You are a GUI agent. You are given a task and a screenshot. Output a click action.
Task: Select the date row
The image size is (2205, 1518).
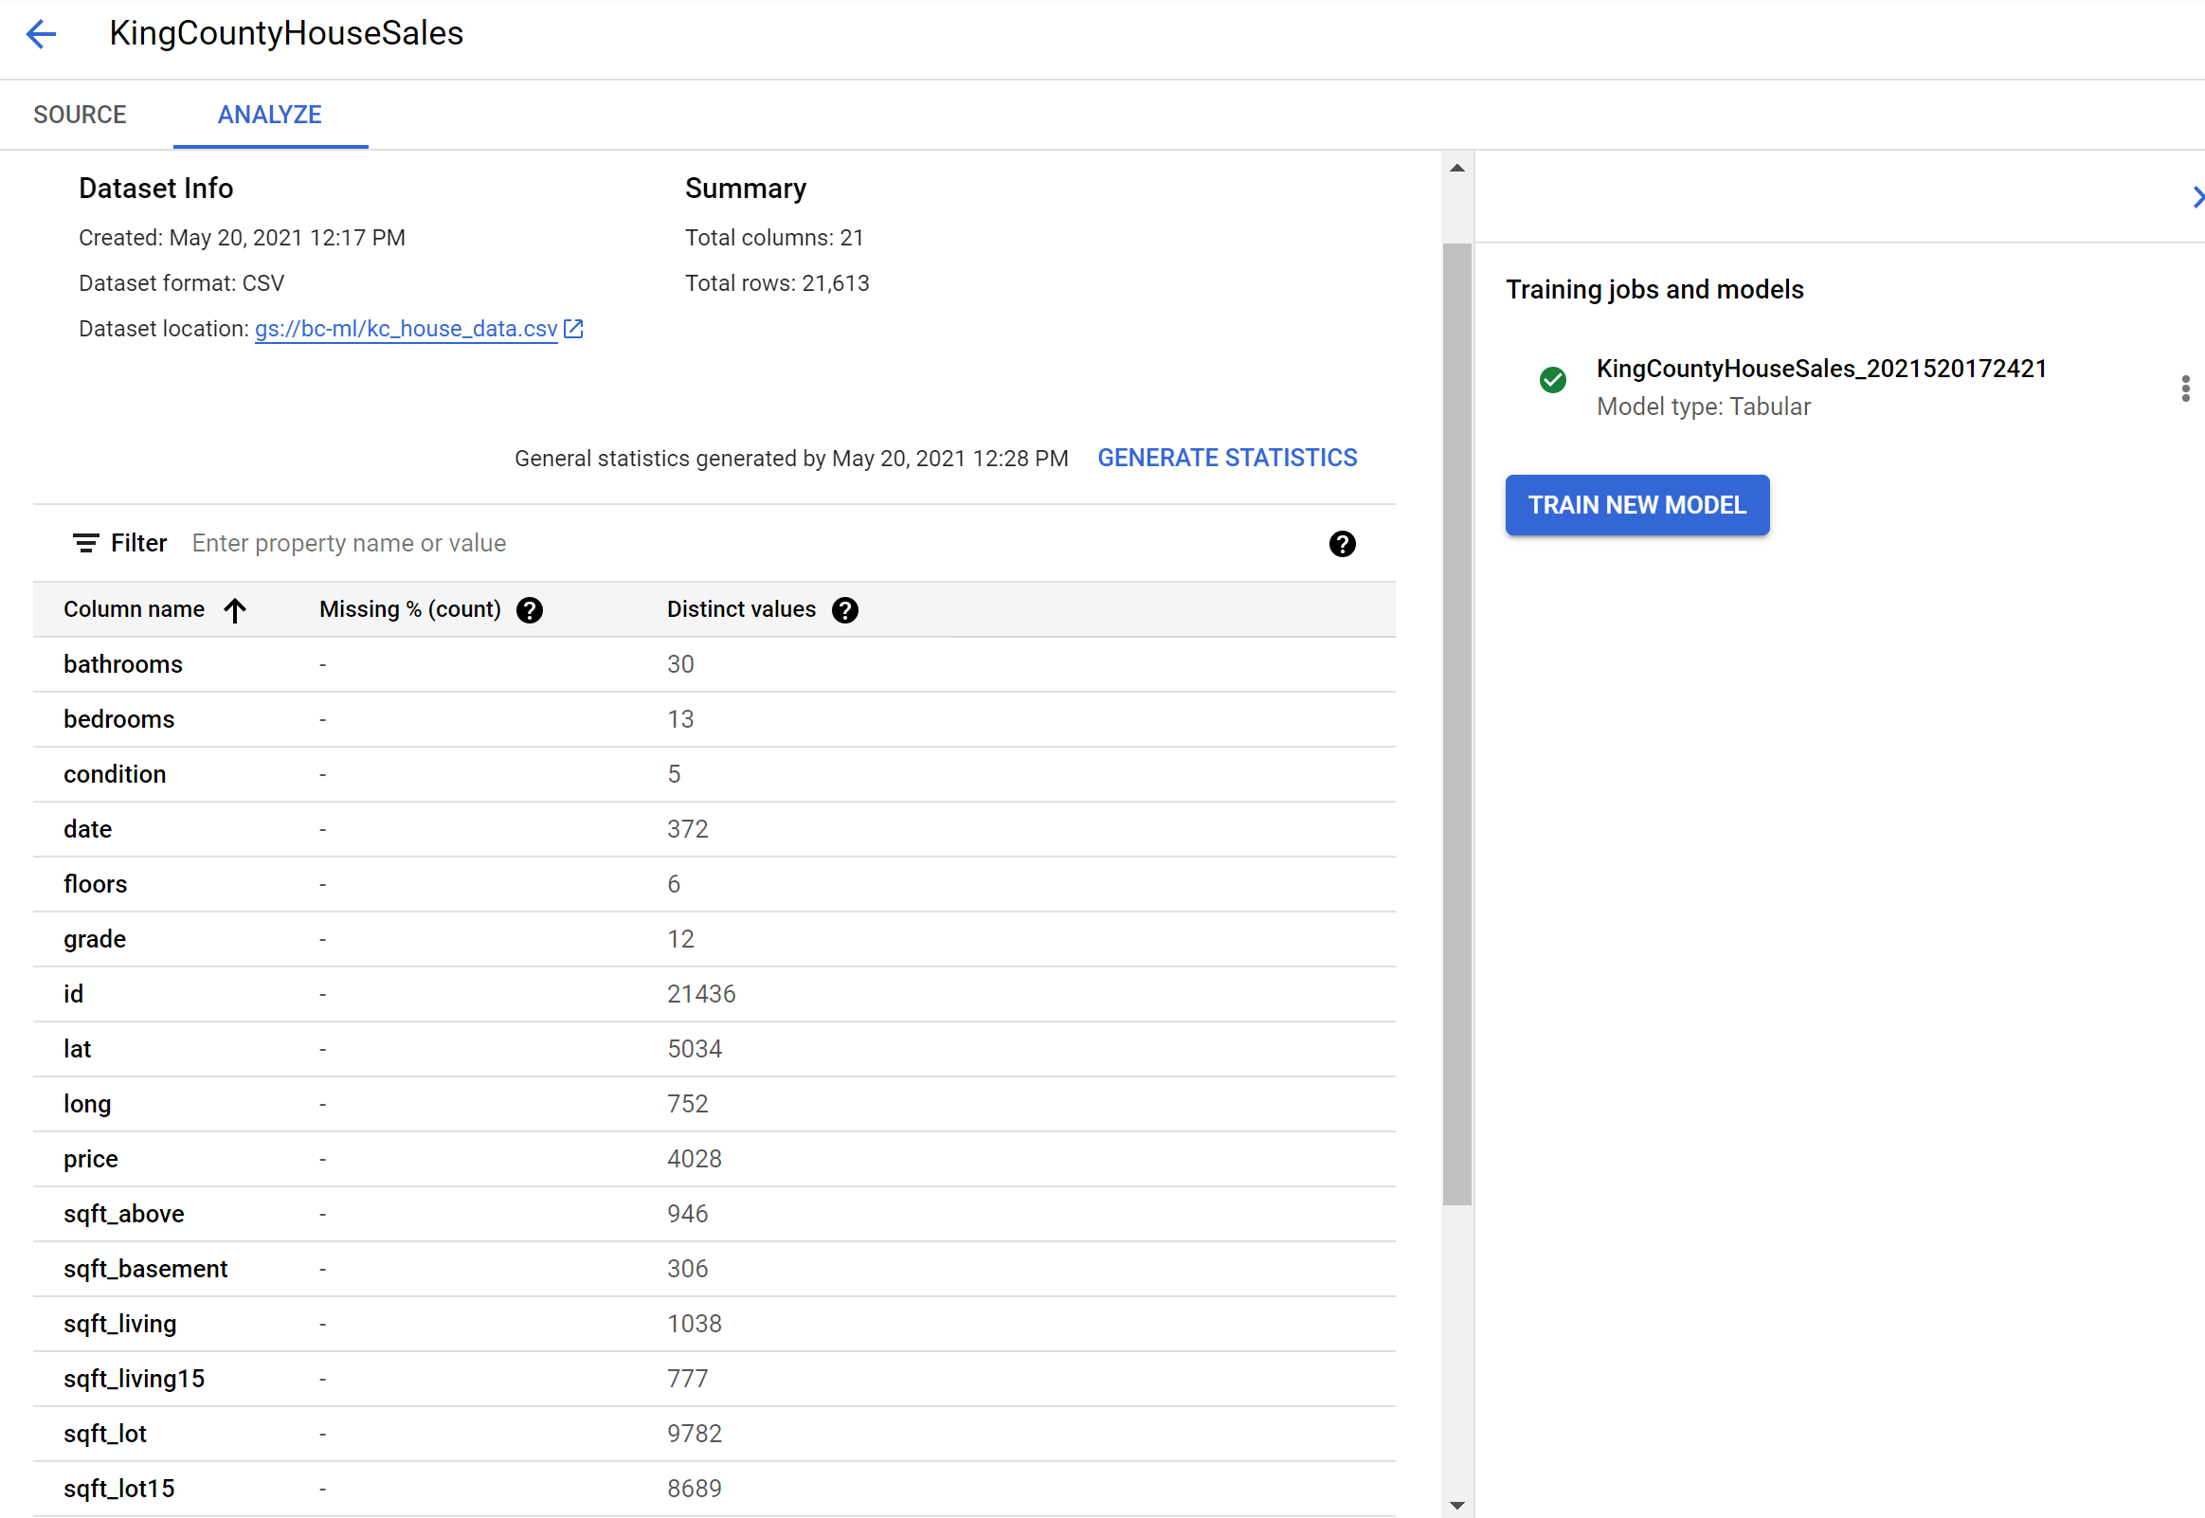coord(714,829)
